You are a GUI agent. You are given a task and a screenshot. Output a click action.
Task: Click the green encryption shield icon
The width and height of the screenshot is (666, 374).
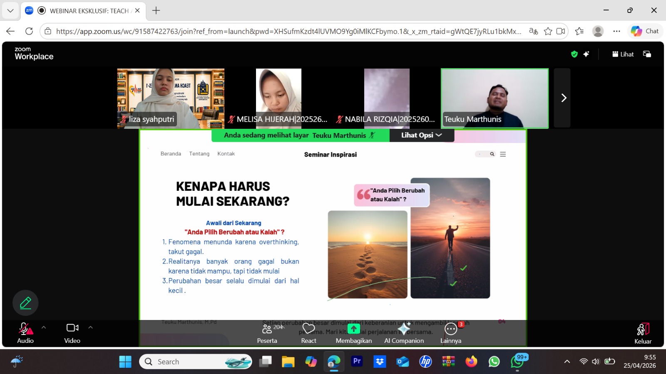(574, 54)
